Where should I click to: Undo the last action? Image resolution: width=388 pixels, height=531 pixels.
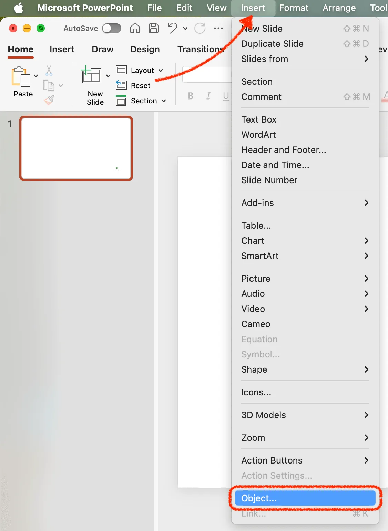[x=173, y=28]
